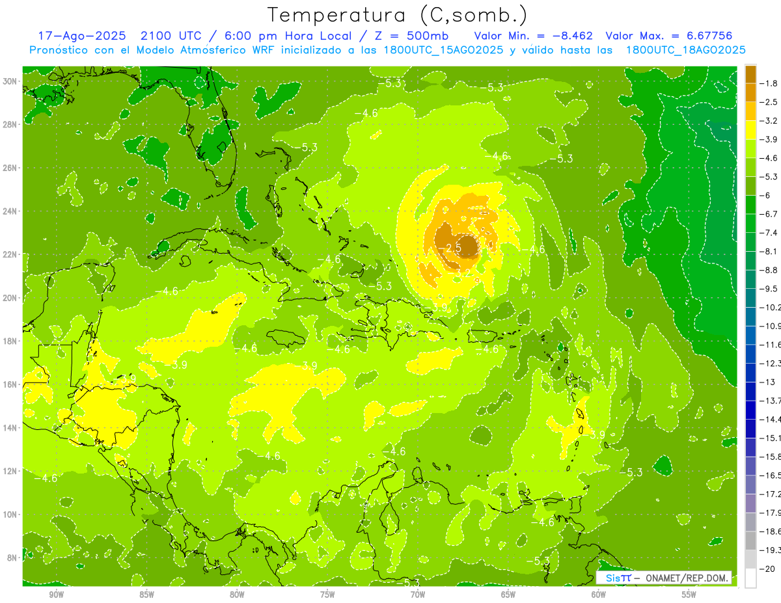Click the '22N' latitude axis label
The image size is (781, 603).
click(10, 254)
